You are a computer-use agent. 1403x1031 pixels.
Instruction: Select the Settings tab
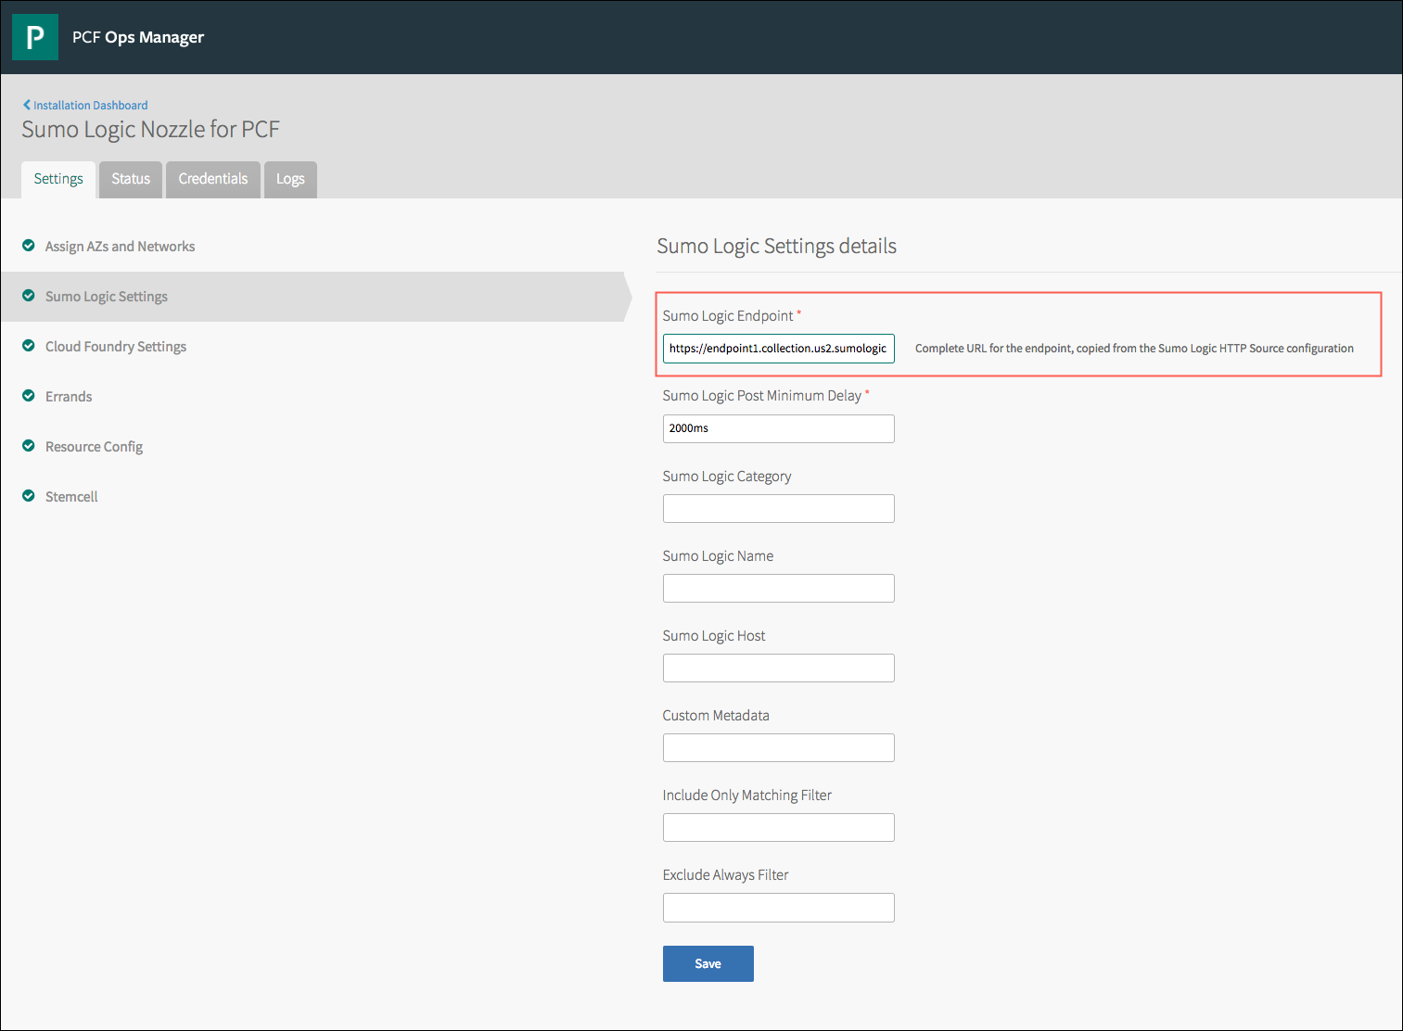tap(57, 178)
